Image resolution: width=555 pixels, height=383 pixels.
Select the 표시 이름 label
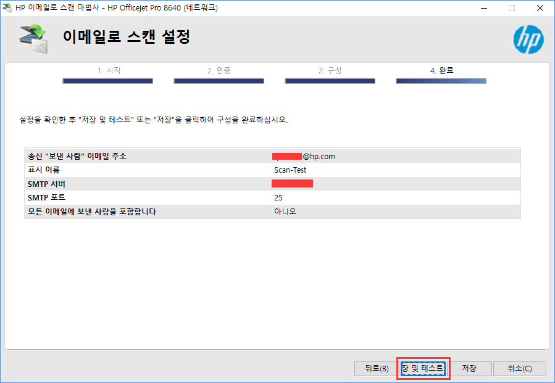(x=44, y=170)
